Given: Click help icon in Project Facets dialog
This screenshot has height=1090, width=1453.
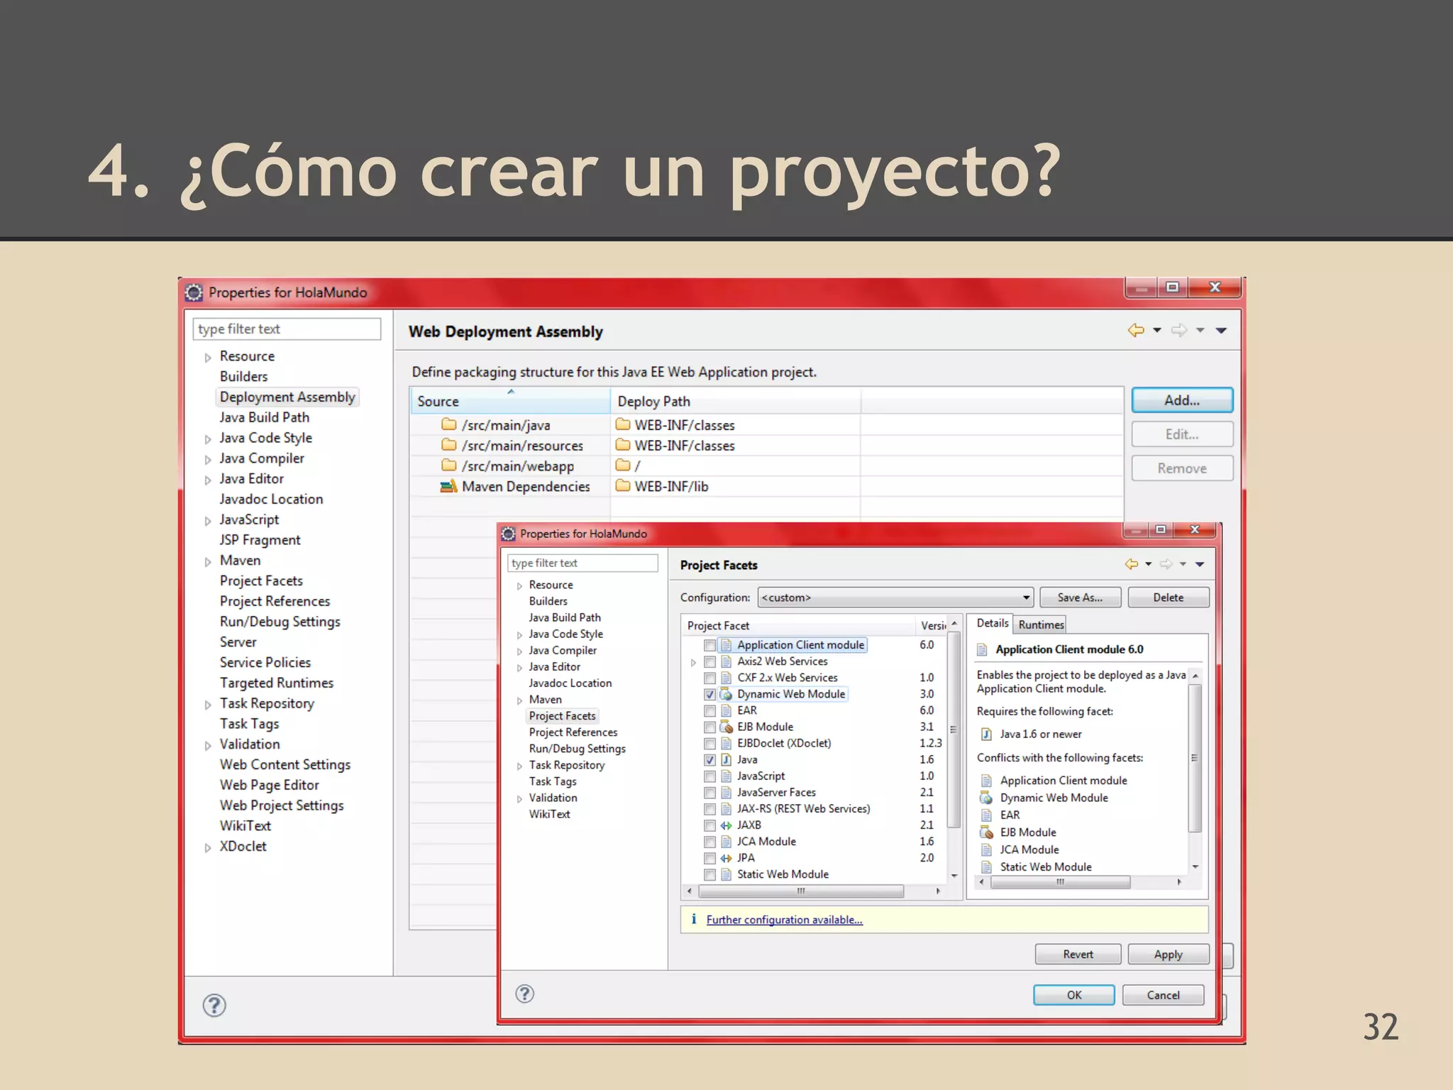Looking at the screenshot, I should [x=524, y=993].
